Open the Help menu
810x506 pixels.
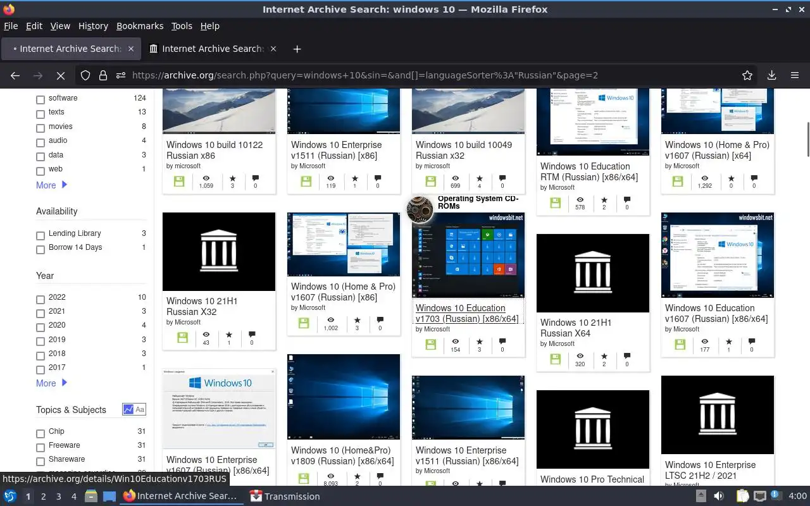pos(209,26)
